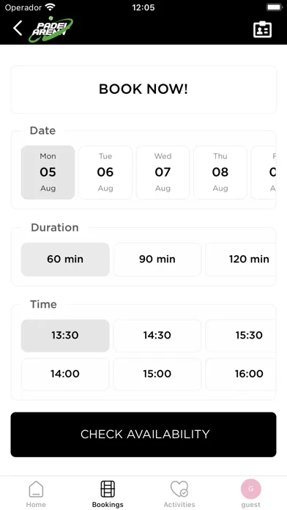The height and width of the screenshot is (510, 287).
Task: Select Tue 06 Aug date
Action: coord(105,172)
